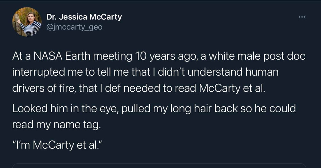Click the word "understand" in the tweet
This screenshot has height=168, width=321.
223,73
